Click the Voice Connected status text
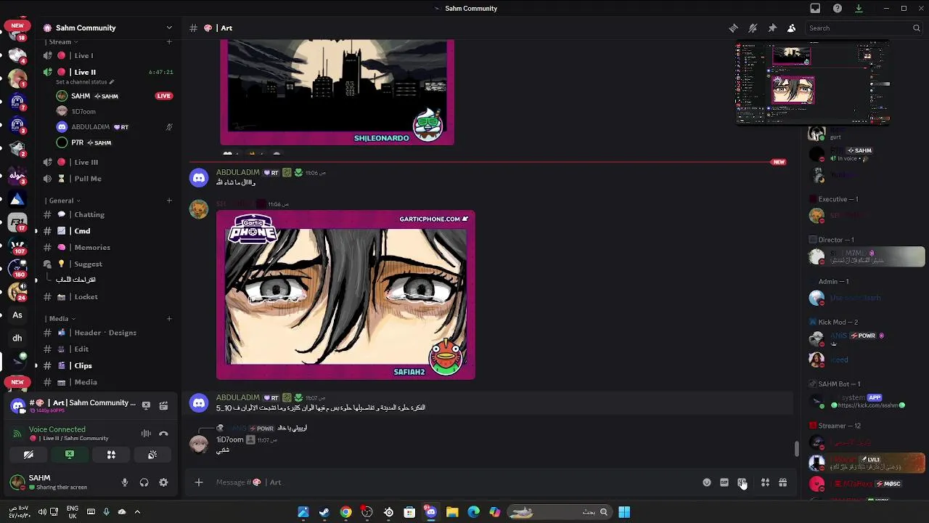Screen dimensions: 929x523 57,429
